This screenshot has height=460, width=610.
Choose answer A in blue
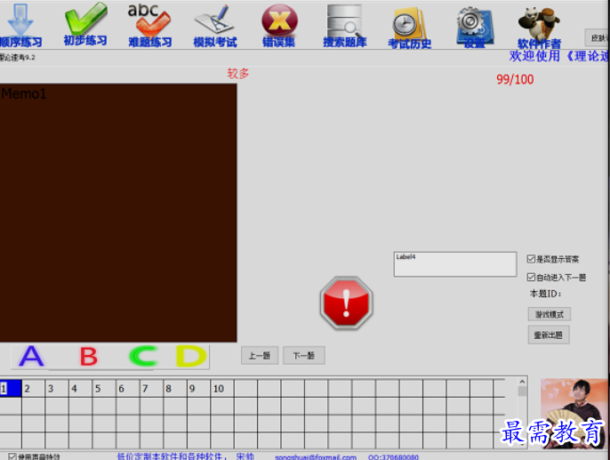(31, 356)
